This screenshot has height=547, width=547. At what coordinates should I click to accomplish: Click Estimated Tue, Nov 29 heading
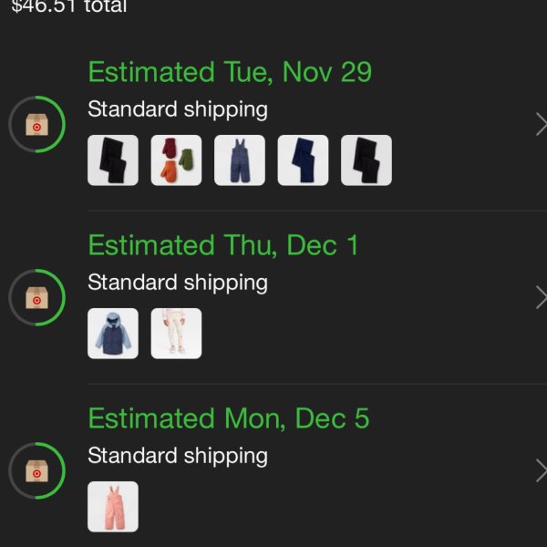pos(230,72)
